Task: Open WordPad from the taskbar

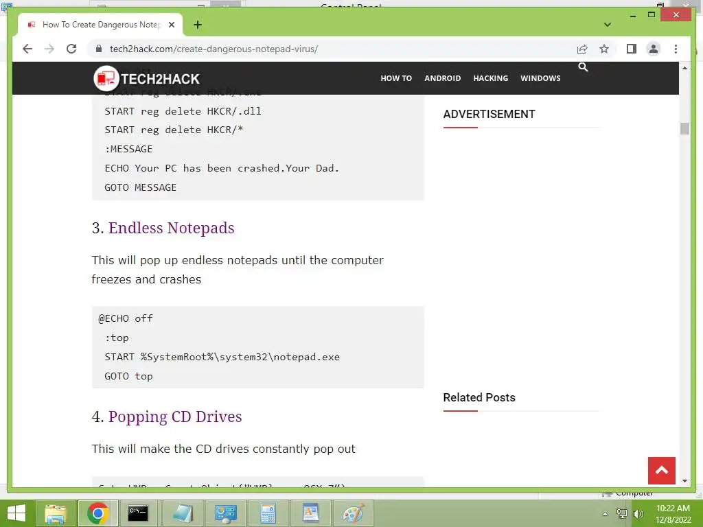Action: click(x=310, y=513)
